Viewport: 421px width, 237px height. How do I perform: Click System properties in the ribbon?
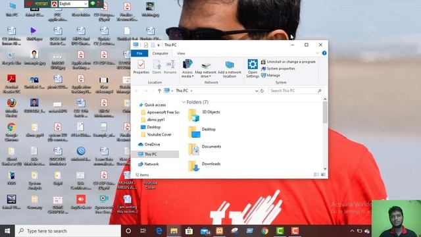278,68
